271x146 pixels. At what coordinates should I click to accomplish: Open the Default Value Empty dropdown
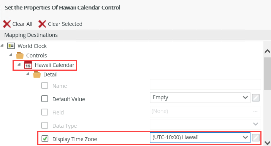click(200, 98)
